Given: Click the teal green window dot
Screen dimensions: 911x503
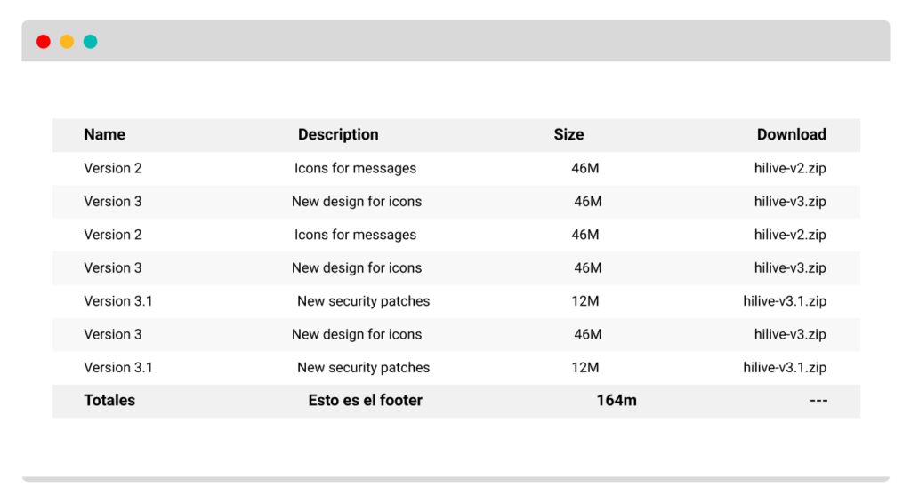Looking at the screenshot, I should [90, 42].
